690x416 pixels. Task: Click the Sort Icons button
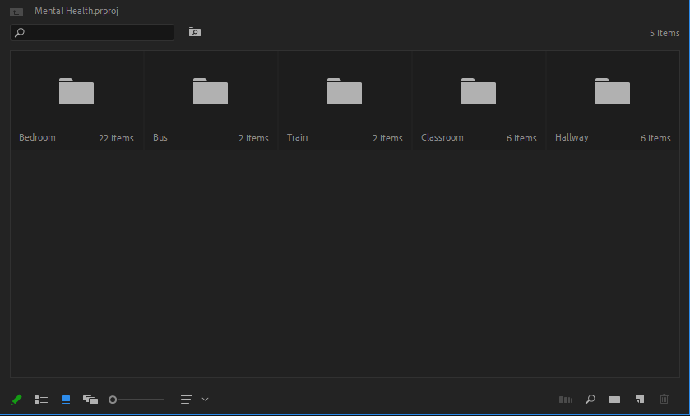click(x=187, y=400)
